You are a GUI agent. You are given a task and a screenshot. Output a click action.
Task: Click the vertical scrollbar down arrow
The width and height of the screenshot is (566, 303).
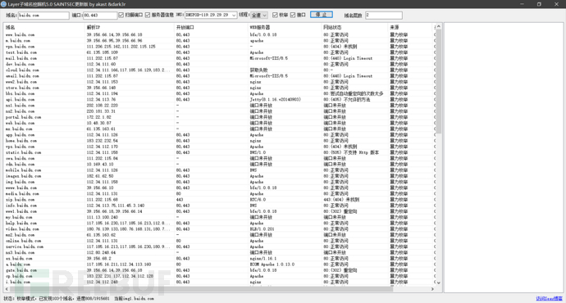pyautogui.click(x=439, y=283)
